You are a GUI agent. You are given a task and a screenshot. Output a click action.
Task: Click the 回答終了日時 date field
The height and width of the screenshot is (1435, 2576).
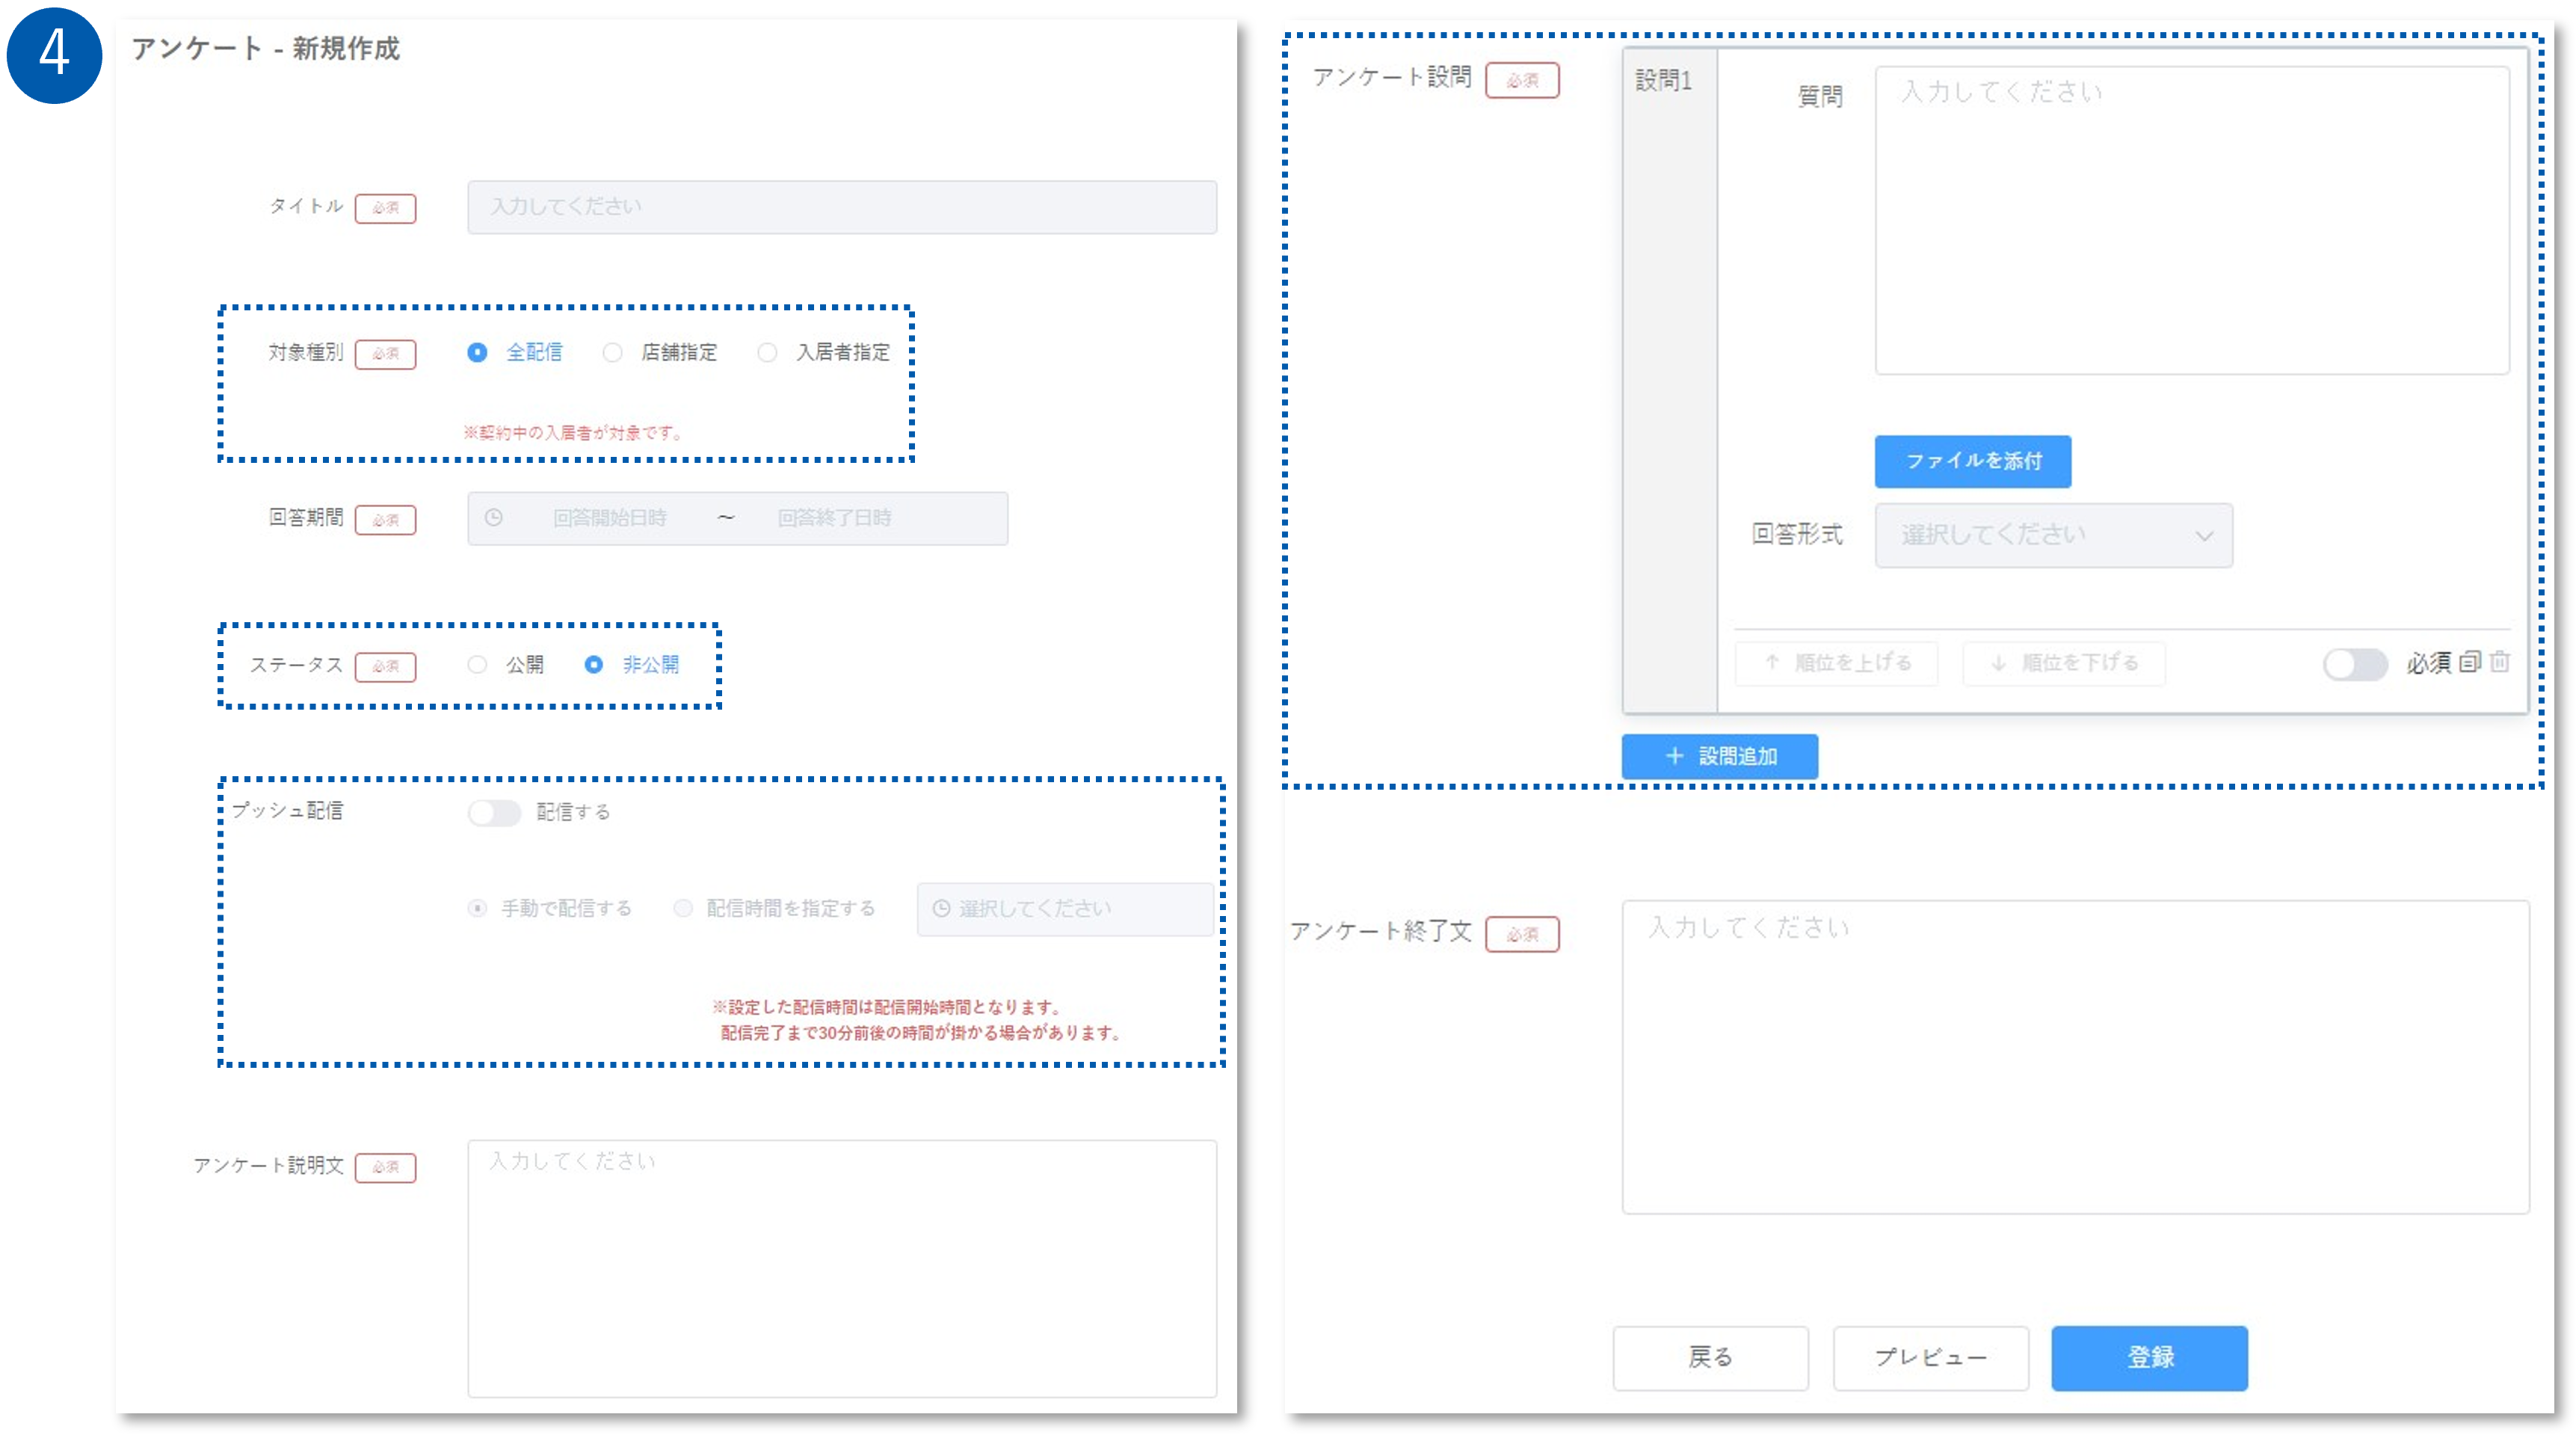tap(834, 518)
